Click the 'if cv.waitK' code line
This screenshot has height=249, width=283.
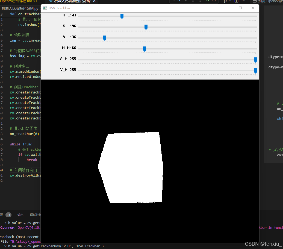[x=30, y=154]
